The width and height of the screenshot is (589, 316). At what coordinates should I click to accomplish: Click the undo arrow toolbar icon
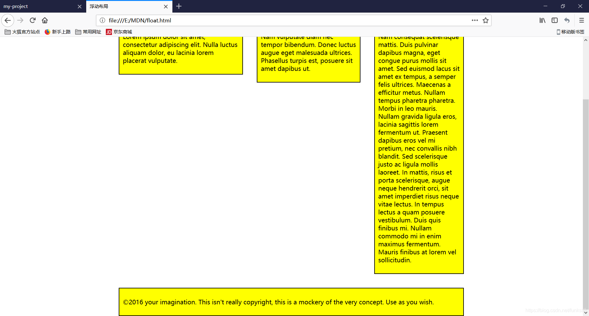[567, 21]
